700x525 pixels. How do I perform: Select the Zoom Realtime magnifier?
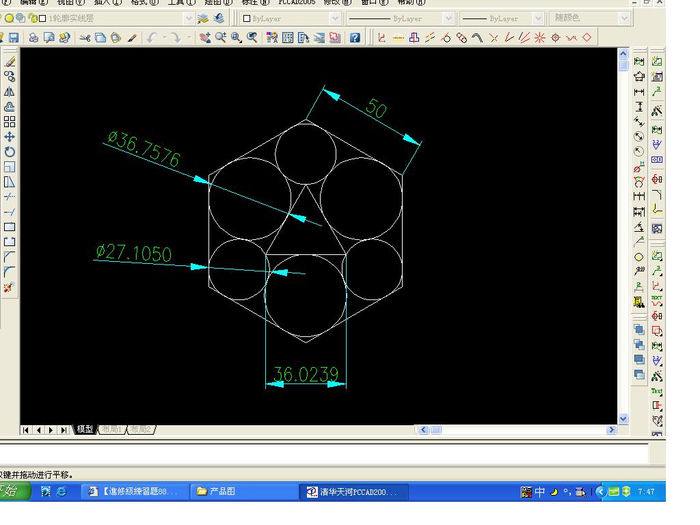221,38
